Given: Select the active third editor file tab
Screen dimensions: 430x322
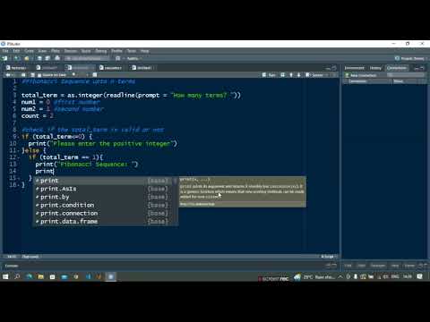Looking at the screenshot, I should point(80,68).
